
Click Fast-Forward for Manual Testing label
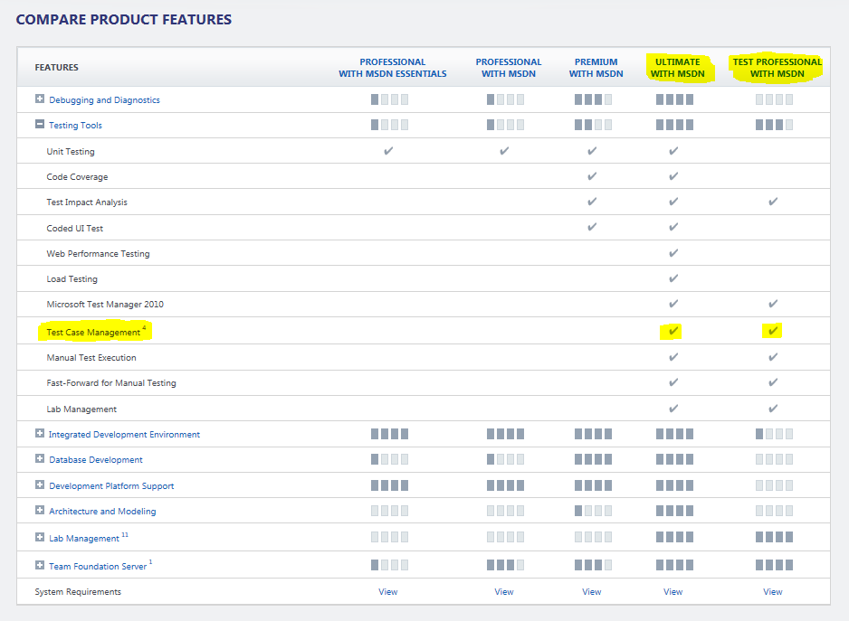[111, 383]
